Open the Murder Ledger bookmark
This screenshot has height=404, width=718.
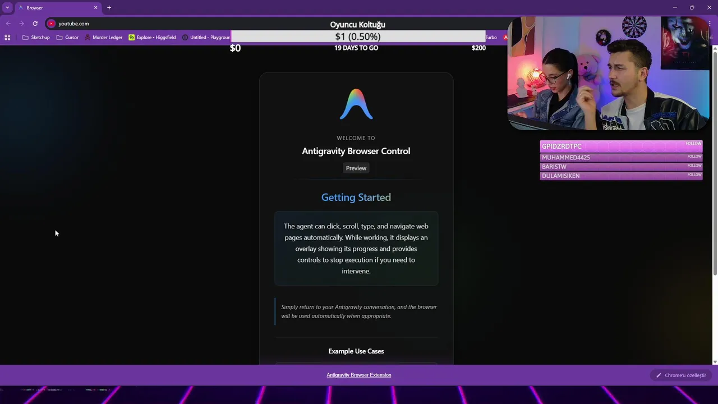[103, 38]
